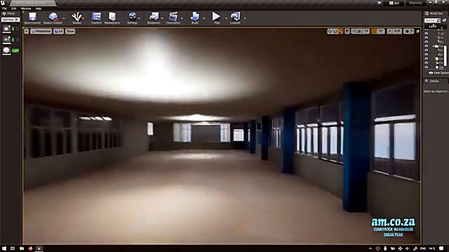Click the World Outliner search field

[x=432, y=20]
